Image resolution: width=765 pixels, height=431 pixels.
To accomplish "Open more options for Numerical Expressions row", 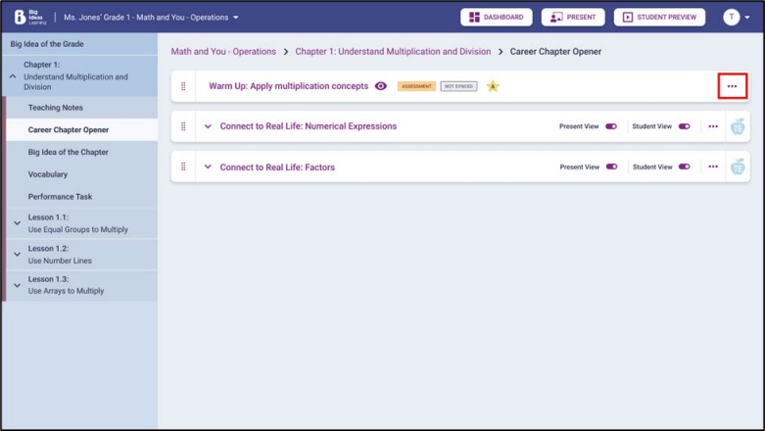I will click(x=712, y=126).
